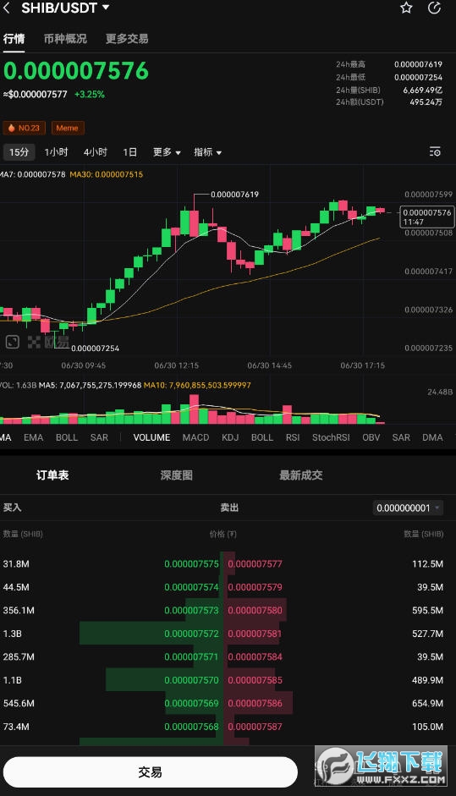Image resolution: width=456 pixels, height=796 pixels.
Task: Switch to the 币种概况 tab
Action: [x=65, y=39]
